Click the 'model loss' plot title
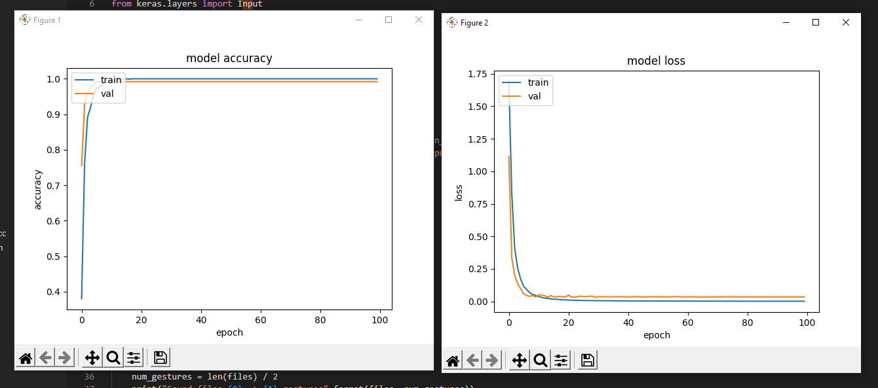This screenshot has height=388, width=878. pyautogui.click(x=656, y=61)
